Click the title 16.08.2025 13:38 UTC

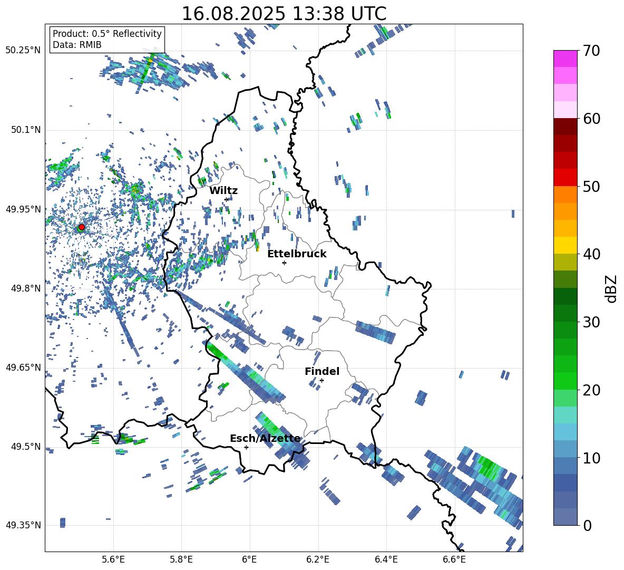[284, 14]
